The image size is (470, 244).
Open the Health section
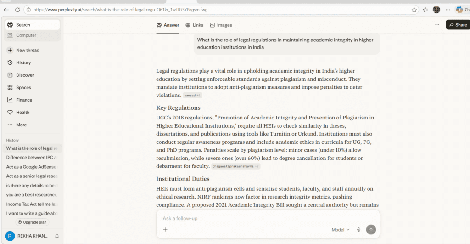point(22,112)
